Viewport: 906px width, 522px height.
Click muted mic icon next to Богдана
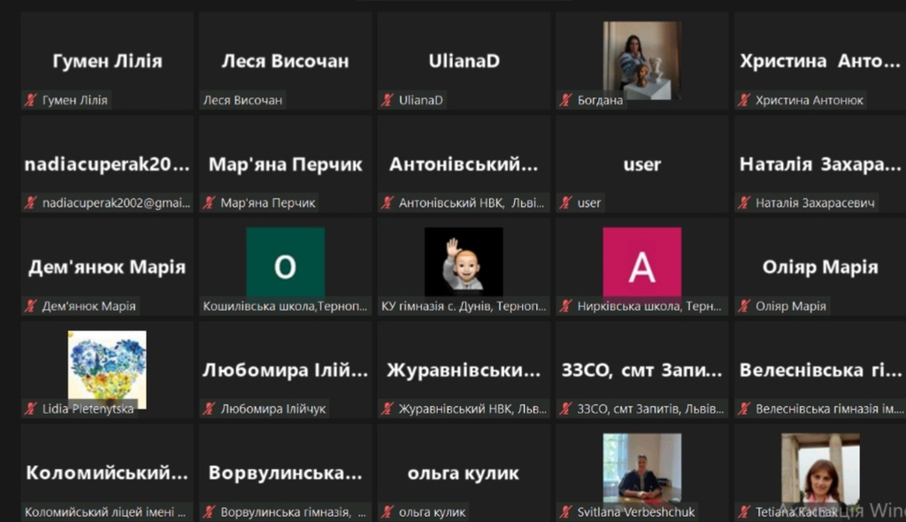[x=565, y=100]
